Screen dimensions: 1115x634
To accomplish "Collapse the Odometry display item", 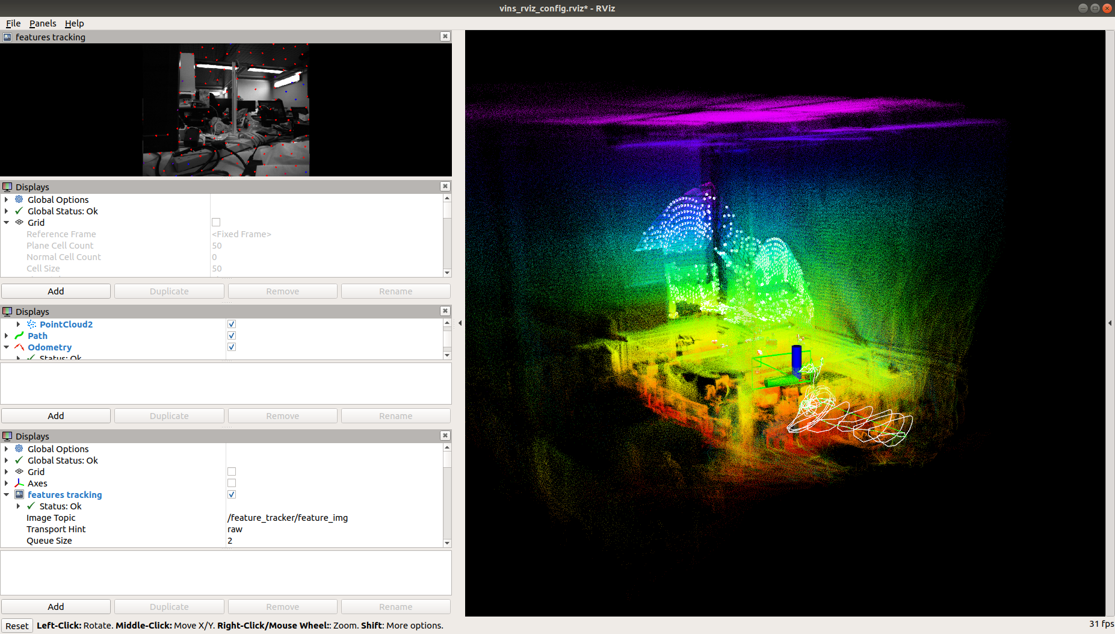I will tap(7, 347).
